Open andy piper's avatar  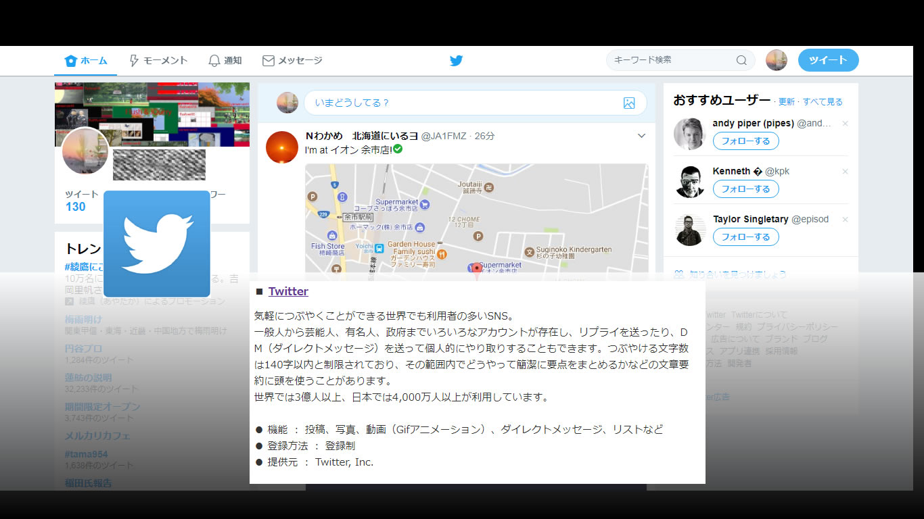click(690, 134)
